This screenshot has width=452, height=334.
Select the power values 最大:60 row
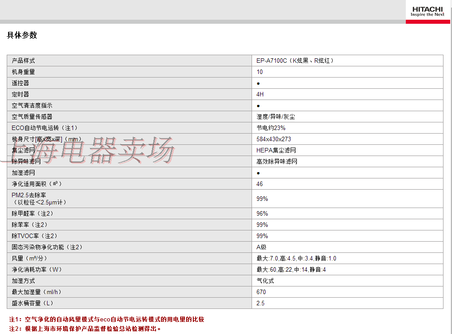pos(291,269)
